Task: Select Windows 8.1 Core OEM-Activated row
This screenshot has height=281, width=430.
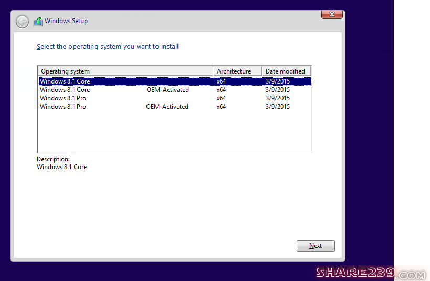Action: 175,90
